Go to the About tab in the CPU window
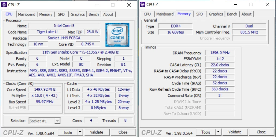 point(108,14)
